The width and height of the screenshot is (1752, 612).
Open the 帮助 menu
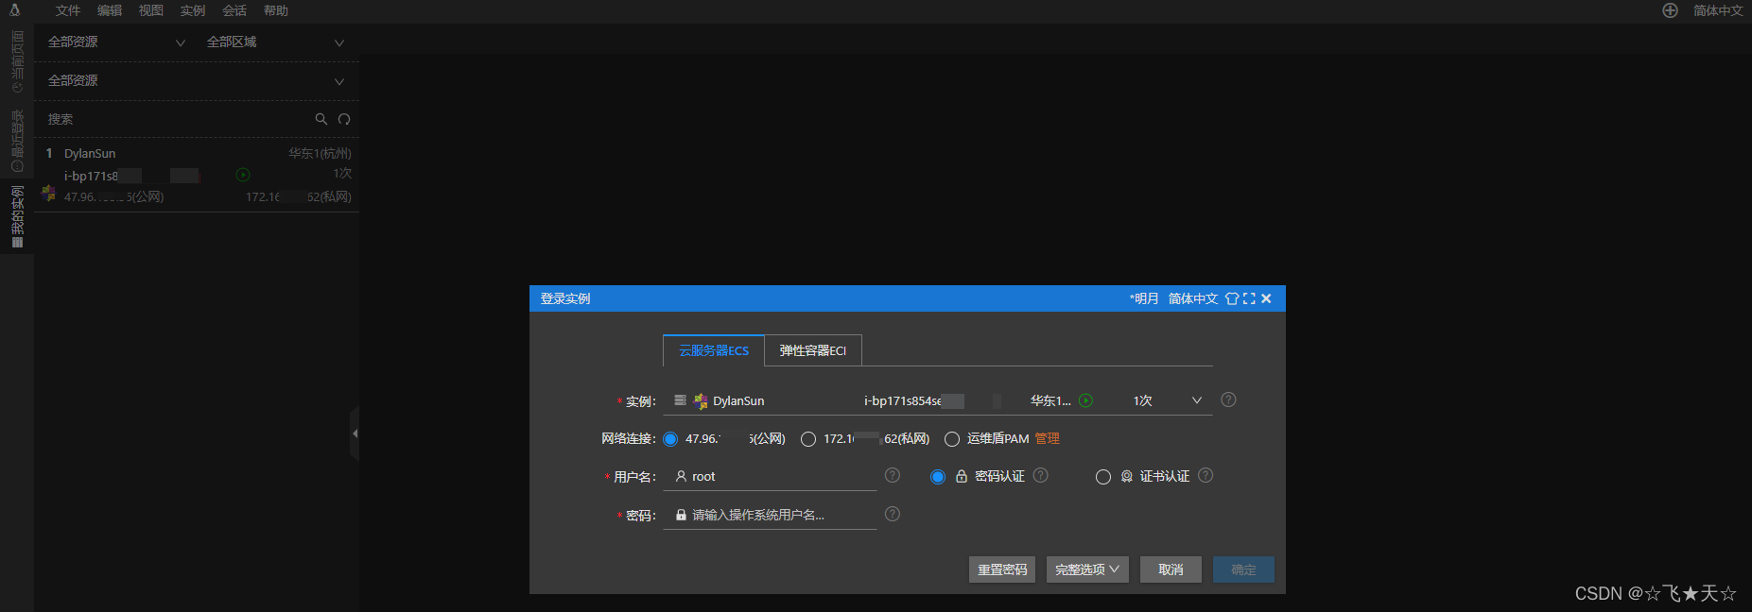coord(276,10)
